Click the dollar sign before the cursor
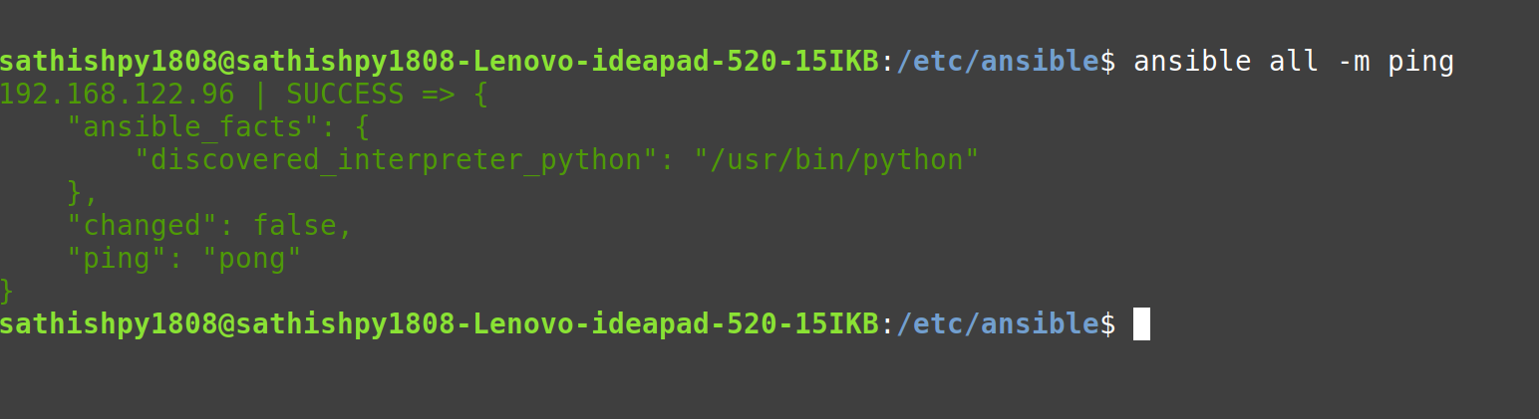Screen dimensions: 1539x419 pos(1107,323)
